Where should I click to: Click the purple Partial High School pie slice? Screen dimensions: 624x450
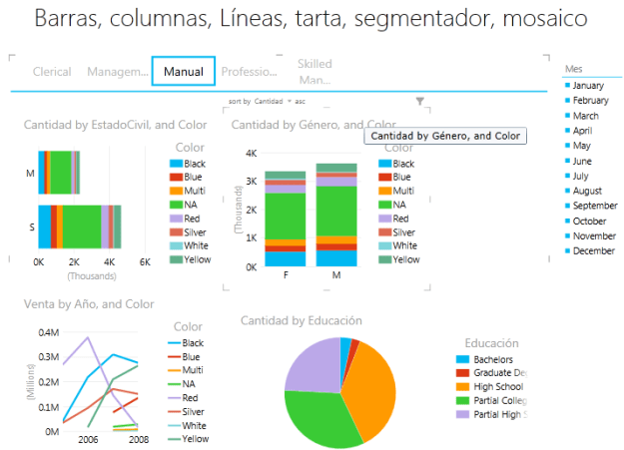[312, 364]
